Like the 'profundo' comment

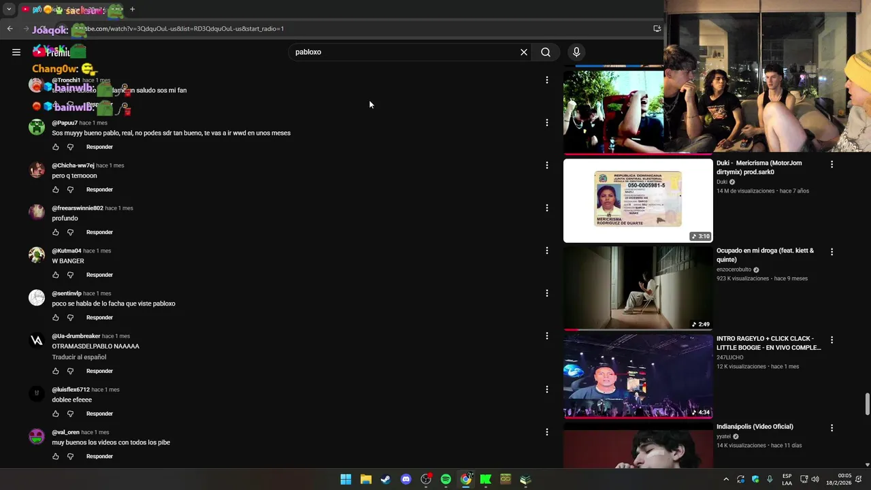[56, 232]
